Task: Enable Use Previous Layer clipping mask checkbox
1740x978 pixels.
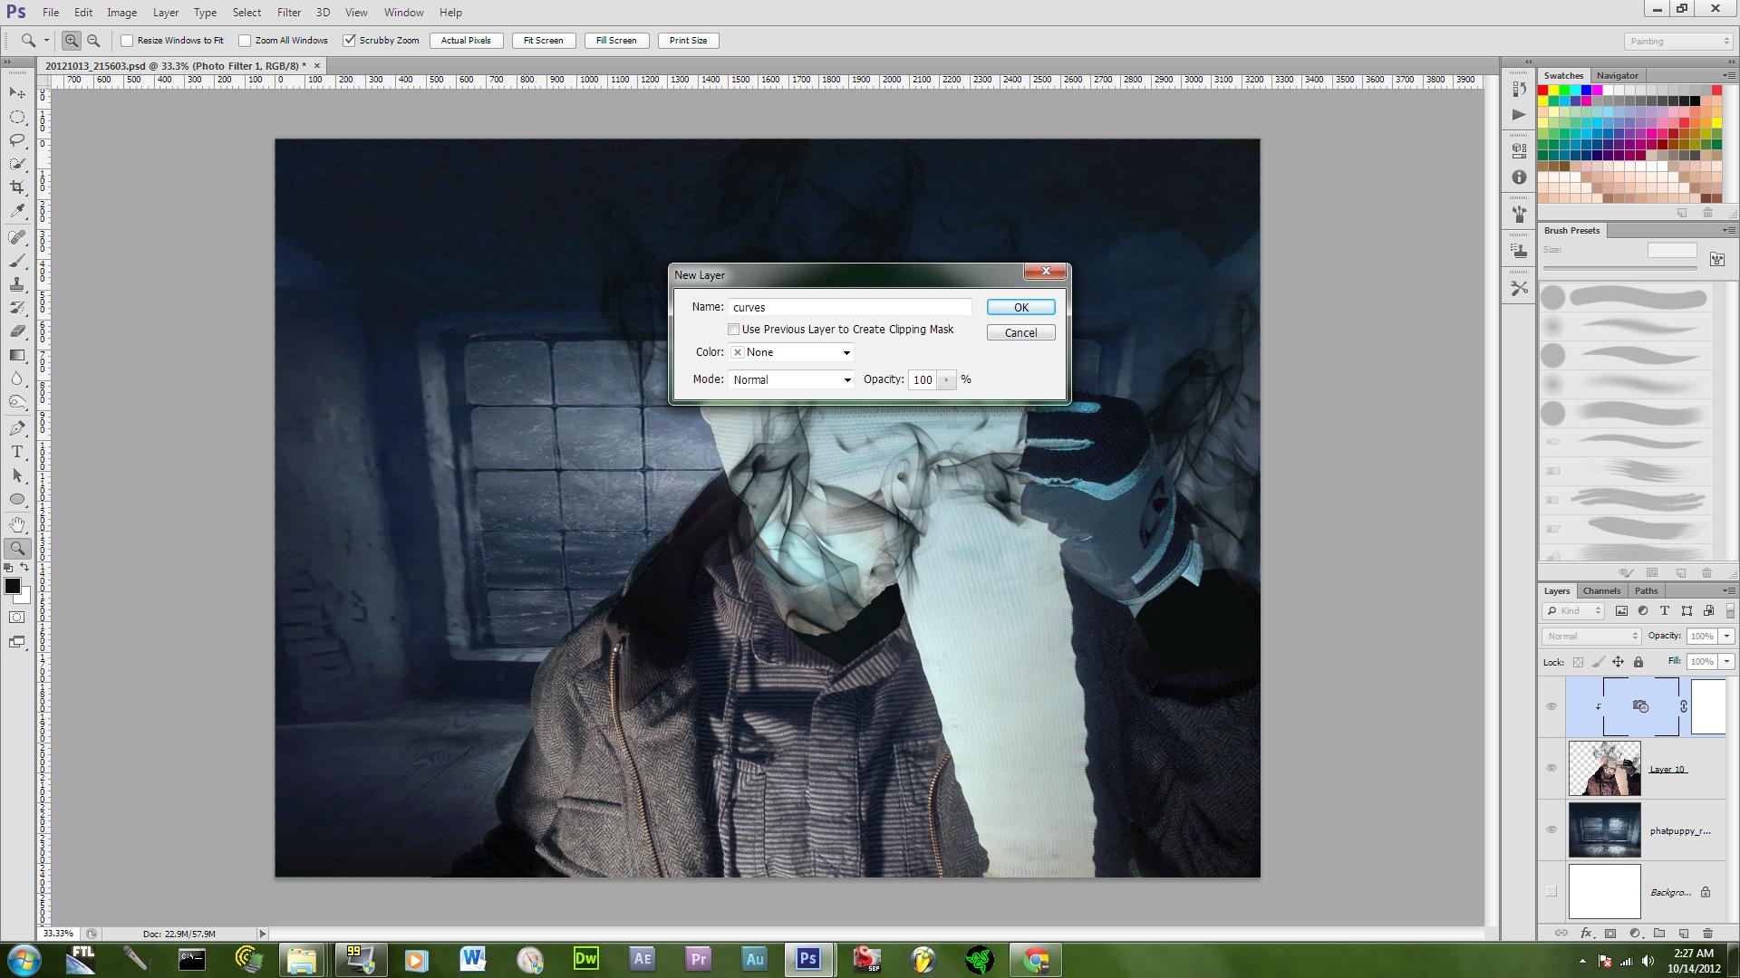Action: coord(733,330)
